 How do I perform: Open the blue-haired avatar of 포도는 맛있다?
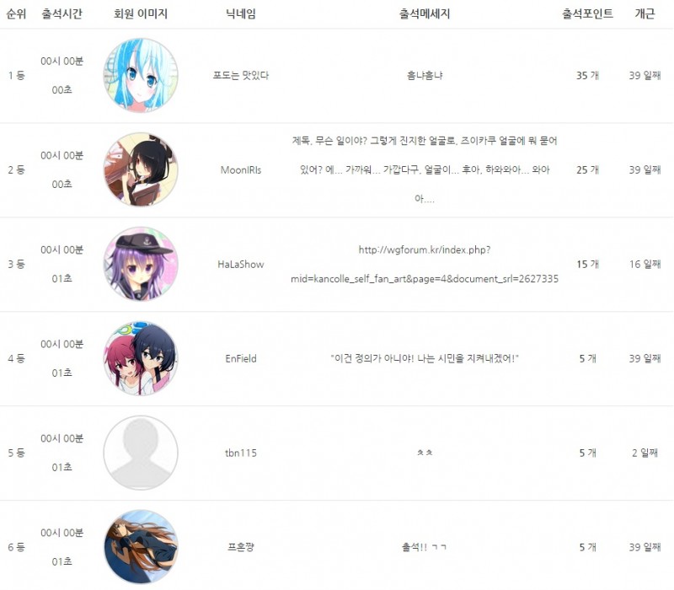[141, 75]
